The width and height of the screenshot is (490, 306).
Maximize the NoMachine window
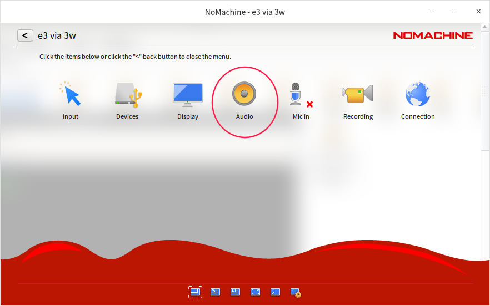pos(454,11)
